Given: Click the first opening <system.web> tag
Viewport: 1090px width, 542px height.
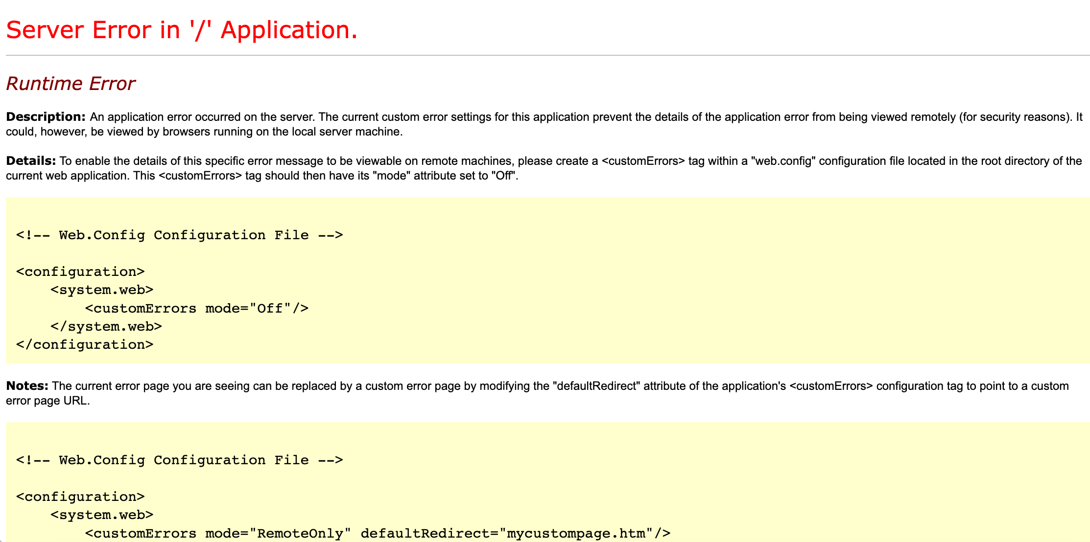Looking at the screenshot, I should pos(102,290).
